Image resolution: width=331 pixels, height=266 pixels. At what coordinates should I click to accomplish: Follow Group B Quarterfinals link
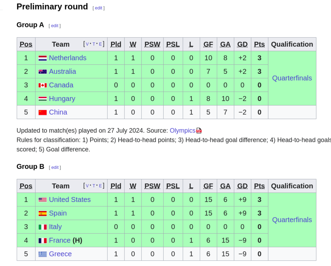click(292, 220)
